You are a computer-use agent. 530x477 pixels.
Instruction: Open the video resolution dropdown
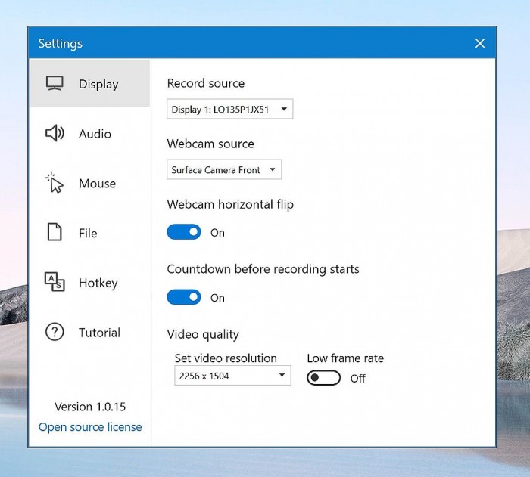point(232,376)
